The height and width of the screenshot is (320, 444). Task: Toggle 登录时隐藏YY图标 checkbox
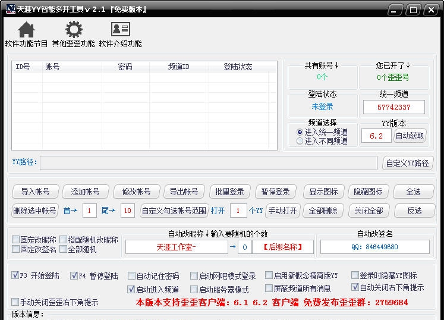pyautogui.click(x=355, y=275)
